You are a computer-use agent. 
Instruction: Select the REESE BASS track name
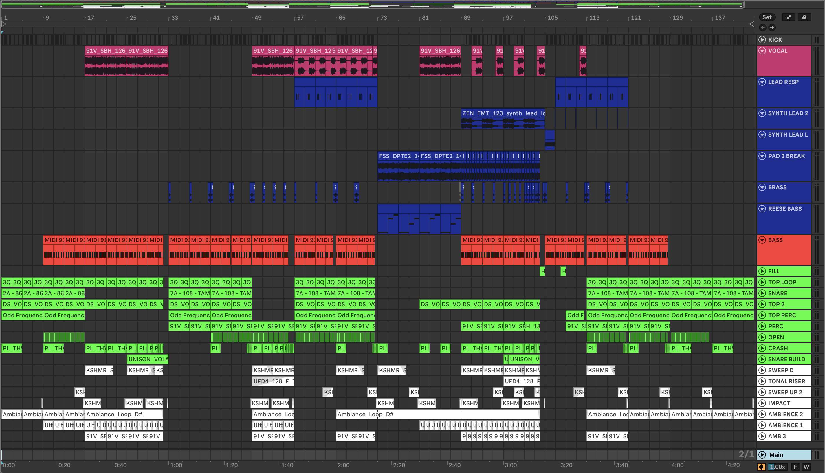(785, 208)
